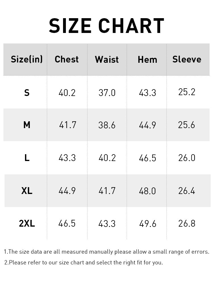Select the 49.6 hem value for 2XL
This screenshot has height=284, width=213.
[148, 224]
